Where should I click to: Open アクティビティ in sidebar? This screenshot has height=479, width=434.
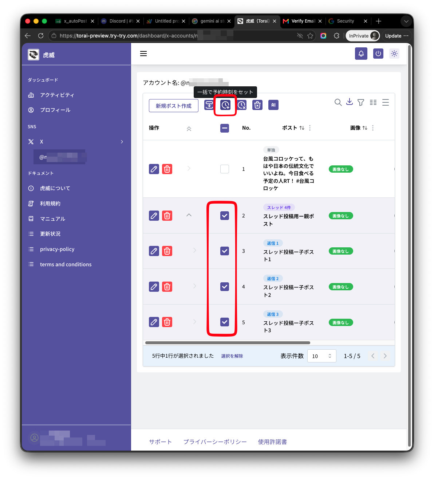click(57, 95)
